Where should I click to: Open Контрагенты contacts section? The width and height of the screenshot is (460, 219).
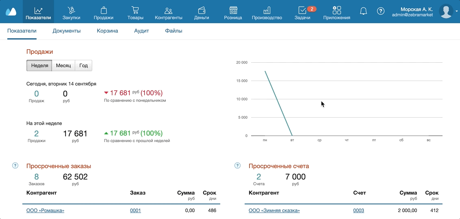tap(168, 12)
